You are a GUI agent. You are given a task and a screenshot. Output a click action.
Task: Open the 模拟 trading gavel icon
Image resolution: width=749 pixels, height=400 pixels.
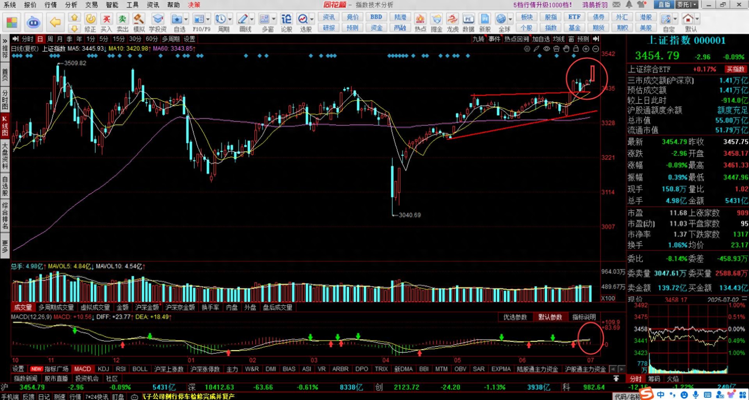(139, 23)
